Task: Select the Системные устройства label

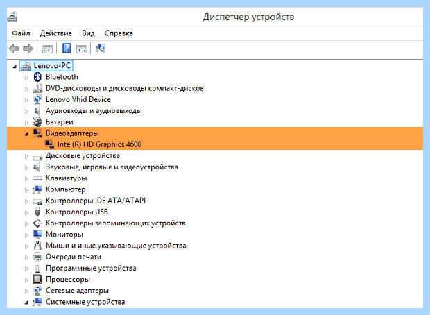Action: [85, 302]
